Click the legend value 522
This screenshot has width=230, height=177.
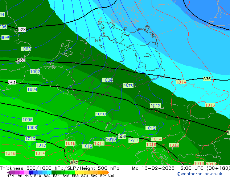(47, 176)
